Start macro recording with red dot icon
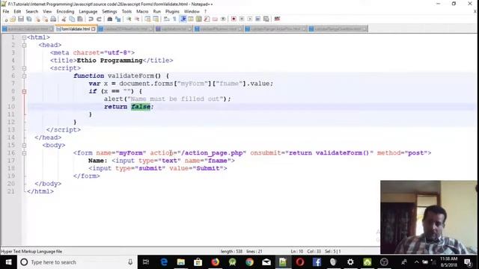This screenshot has height=269, width=479. point(234,19)
